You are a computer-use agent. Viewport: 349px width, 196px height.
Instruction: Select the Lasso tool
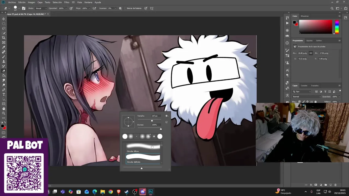point(4,28)
